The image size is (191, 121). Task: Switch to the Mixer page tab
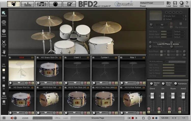tap(28, 4)
